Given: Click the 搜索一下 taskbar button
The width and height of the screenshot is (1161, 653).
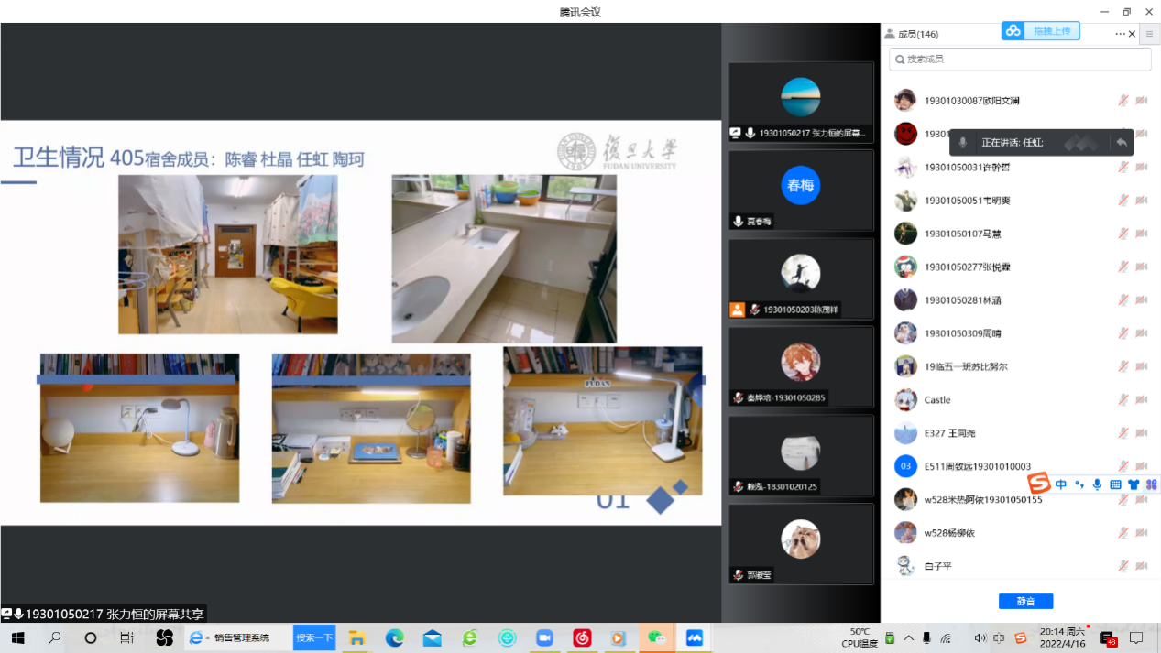Looking at the screenshot, I should tap(314, 637).
